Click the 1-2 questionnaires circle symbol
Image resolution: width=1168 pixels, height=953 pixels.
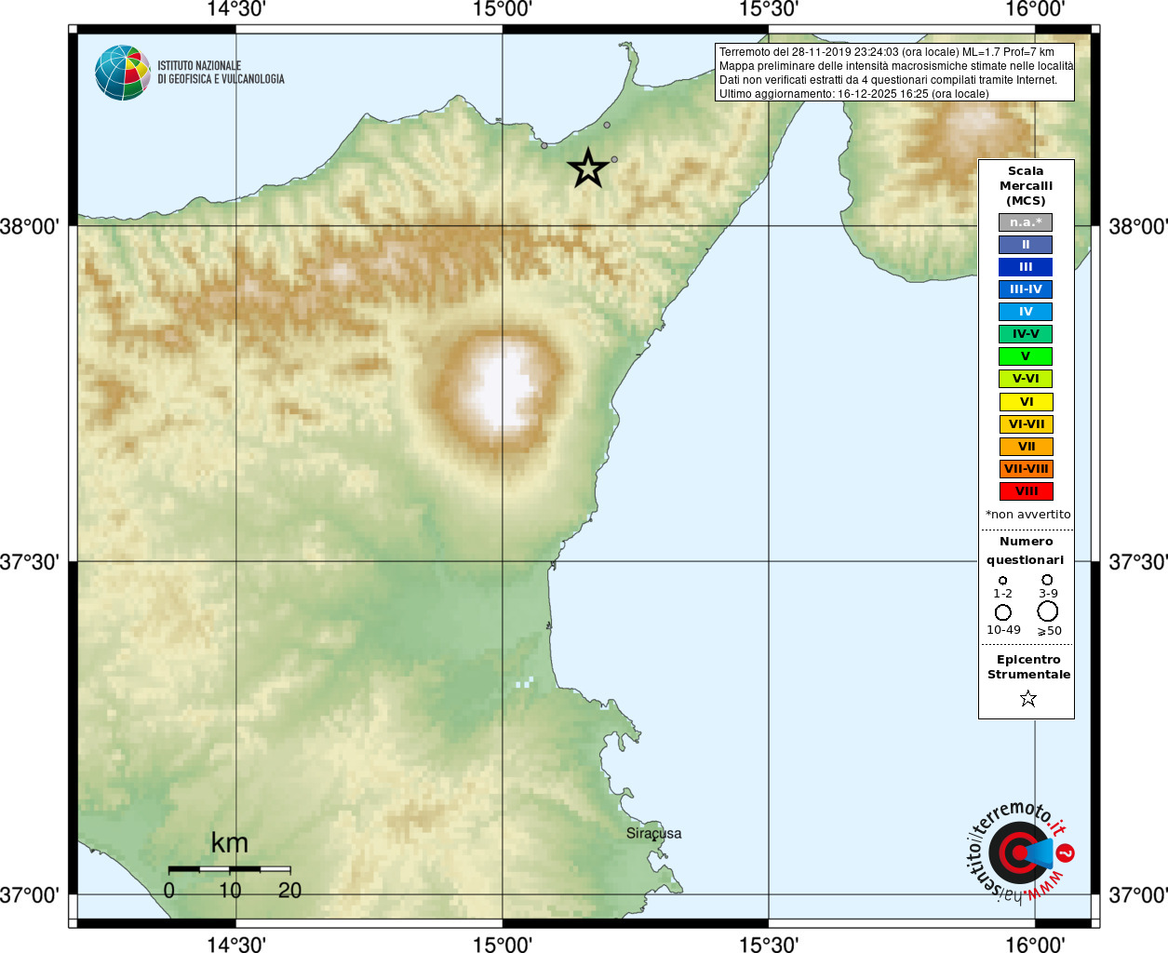1002,581
